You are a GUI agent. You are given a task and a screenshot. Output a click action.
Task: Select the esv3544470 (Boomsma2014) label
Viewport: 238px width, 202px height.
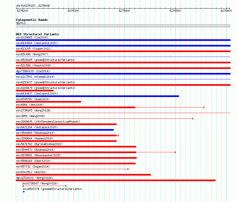(35, 150)
